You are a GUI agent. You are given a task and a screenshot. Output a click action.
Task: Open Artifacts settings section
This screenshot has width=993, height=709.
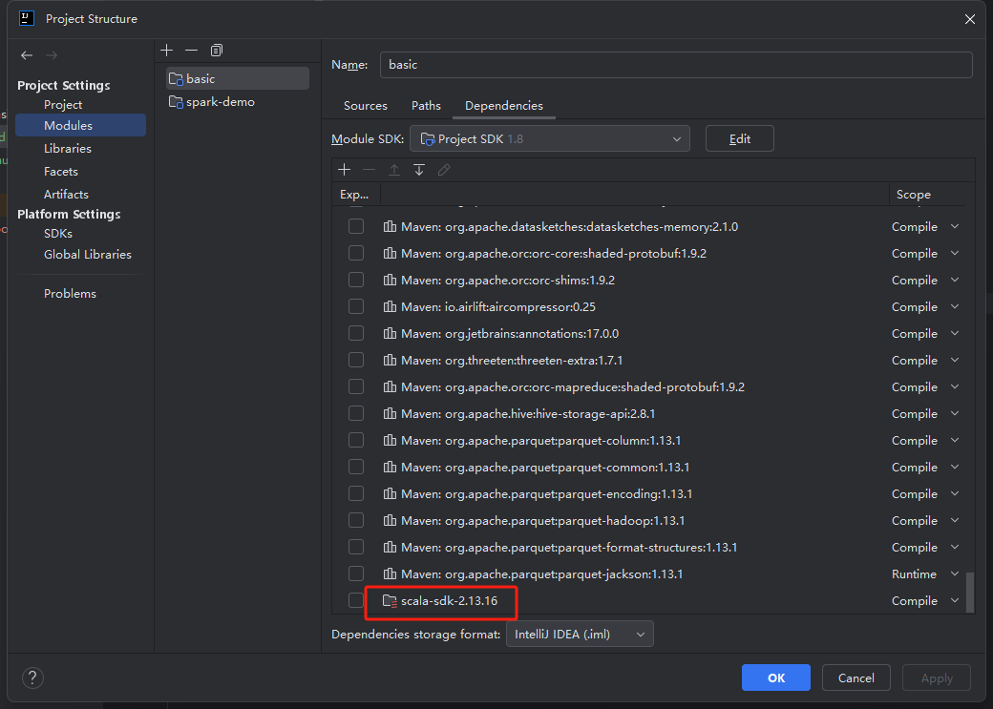click(66, 195)
